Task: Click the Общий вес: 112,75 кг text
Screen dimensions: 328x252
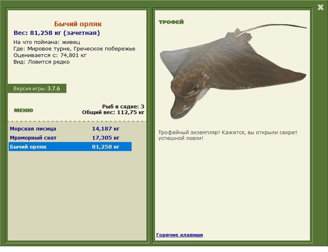Action: coord(113,112)
